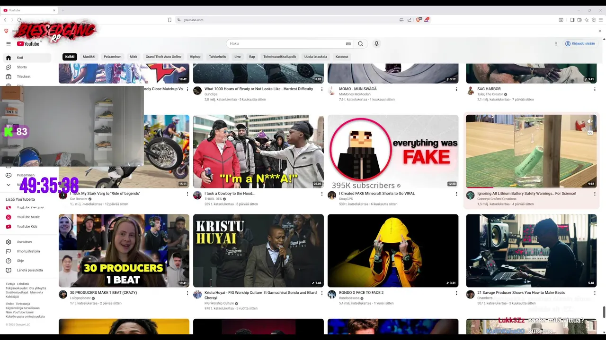Open Shorts from the sidebar
The width and height of the screenshot is (606, 340).
tap(26, 67)
